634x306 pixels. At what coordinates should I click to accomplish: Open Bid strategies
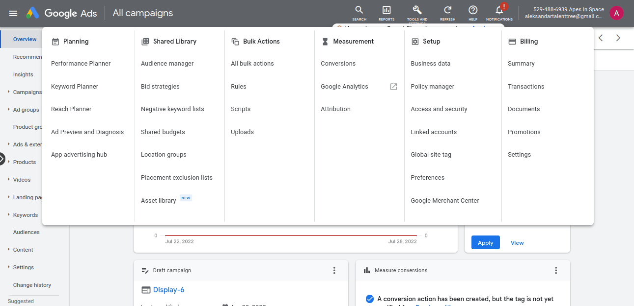(x=160, y=87)
